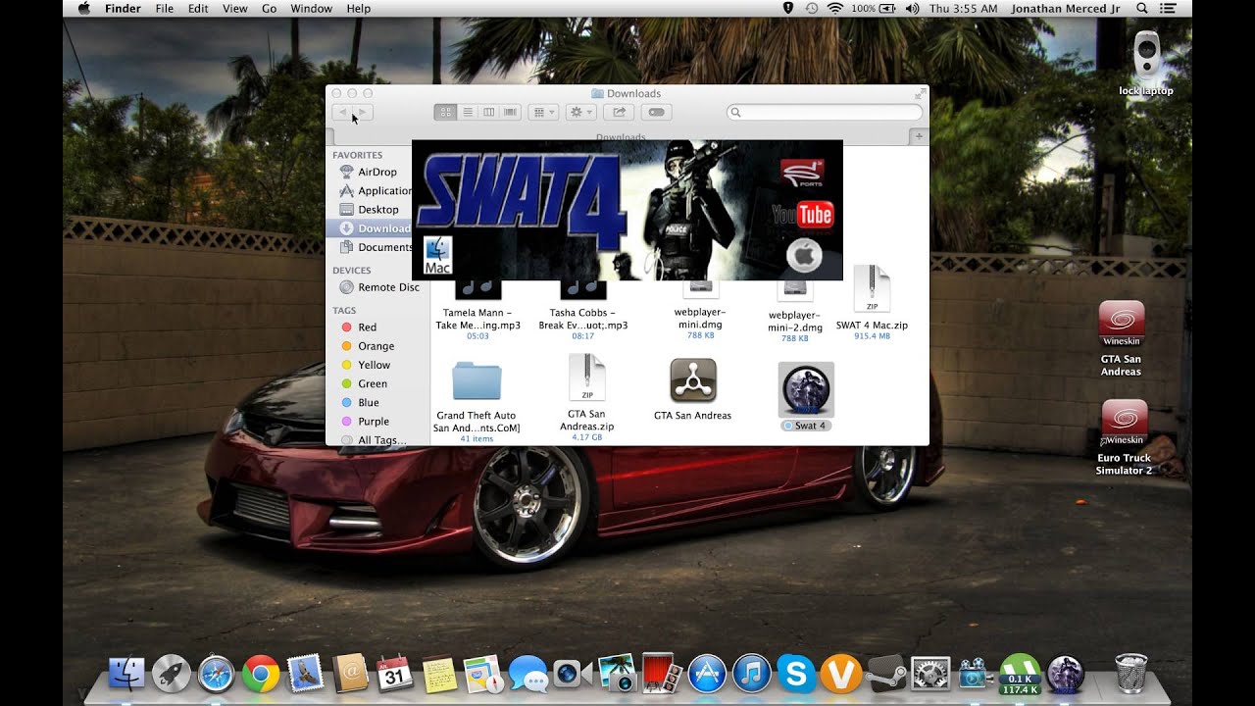Switch Finder to Cover Flow view

pos(510,113)
